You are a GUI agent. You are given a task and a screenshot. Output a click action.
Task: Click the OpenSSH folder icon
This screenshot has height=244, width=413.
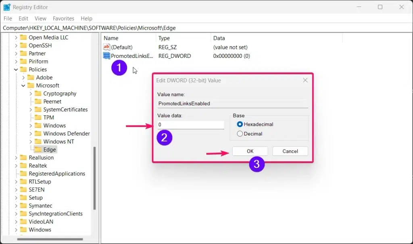[23, 45]
